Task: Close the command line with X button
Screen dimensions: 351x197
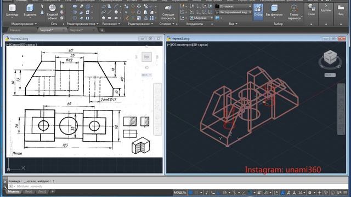Action: [5, 181]
